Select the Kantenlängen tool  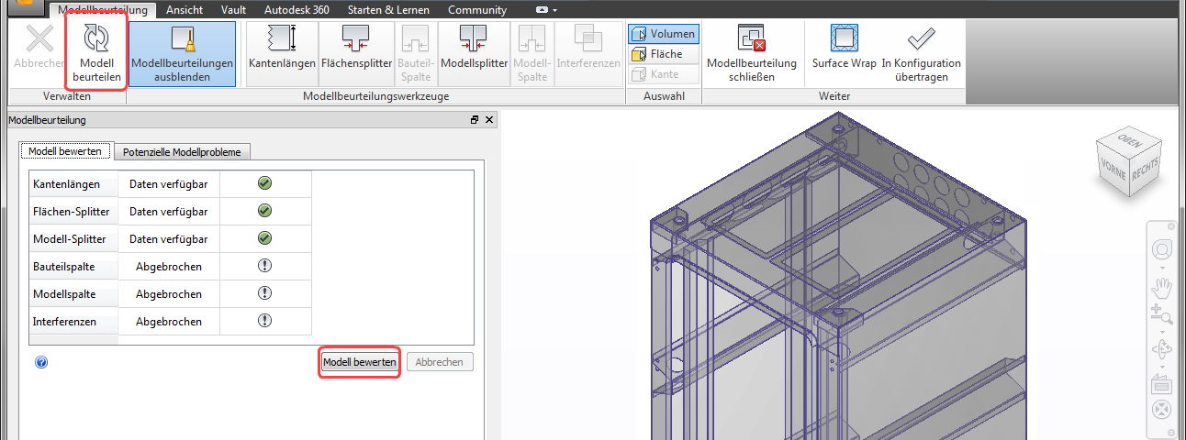[x=281, y=53]
